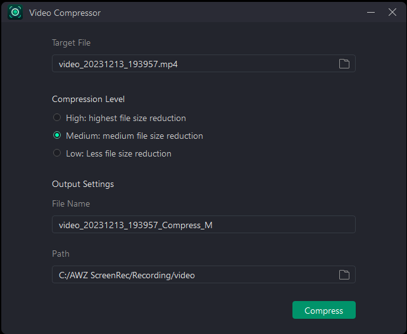The height and width of the screenshot is (334, 407).
Task: Click the Target File input showing video_20231213_193957.mp4
Action: pos(204,63)
